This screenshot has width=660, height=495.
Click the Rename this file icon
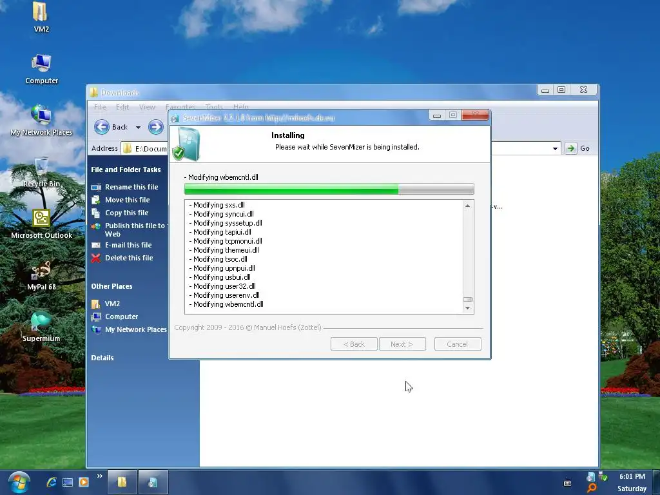pos(96,188)
